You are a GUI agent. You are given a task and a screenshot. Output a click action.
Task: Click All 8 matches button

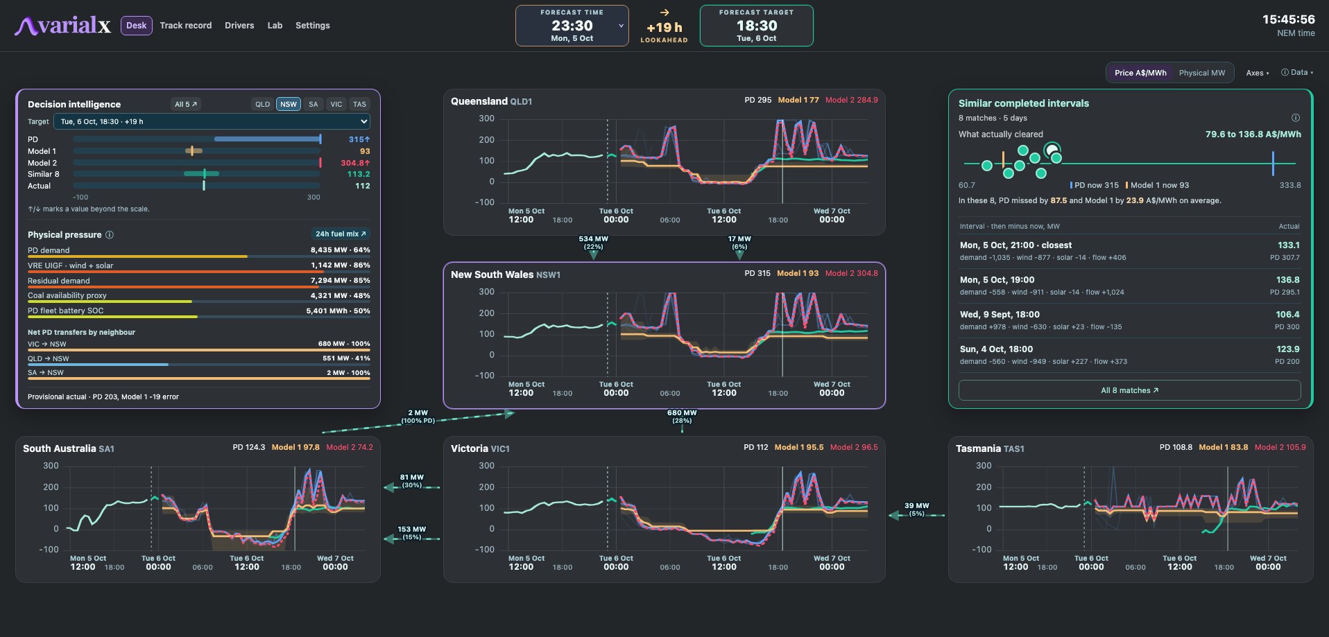click(1129, 390)
